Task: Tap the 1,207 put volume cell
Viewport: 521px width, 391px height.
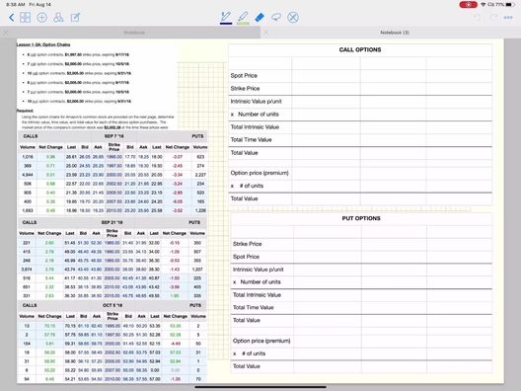Action: coord(197,270)
